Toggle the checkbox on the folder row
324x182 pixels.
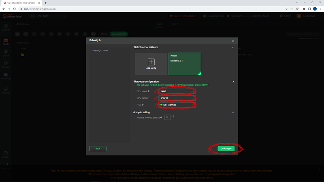coord(16,55)
